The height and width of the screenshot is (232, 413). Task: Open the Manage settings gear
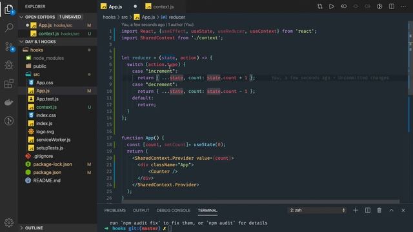click(9, 222)
